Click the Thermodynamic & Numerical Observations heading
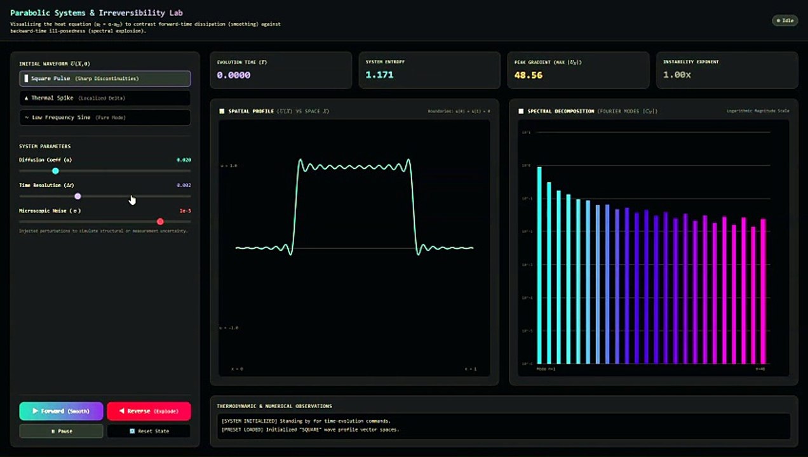The height and width of the screenshot is (457, 808). click(x=274, y=406)
